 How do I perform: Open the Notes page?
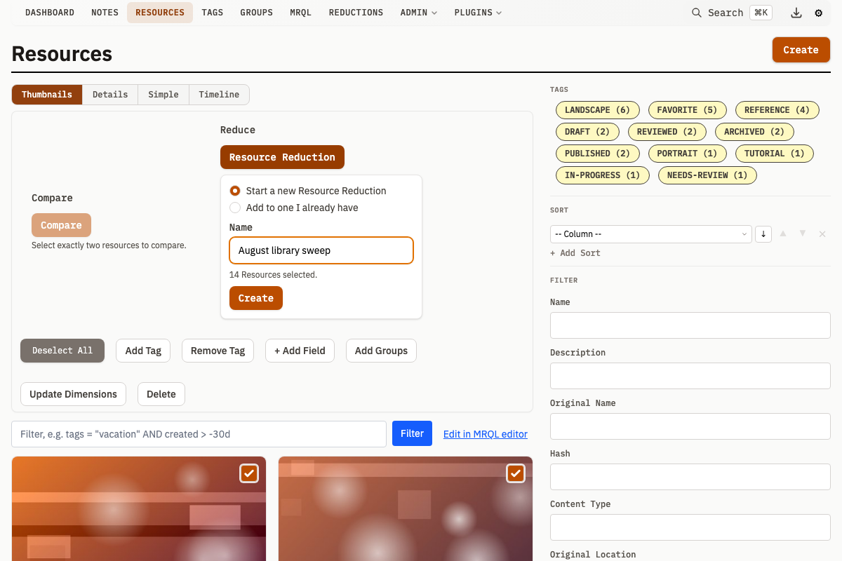(x=105, y=13)
